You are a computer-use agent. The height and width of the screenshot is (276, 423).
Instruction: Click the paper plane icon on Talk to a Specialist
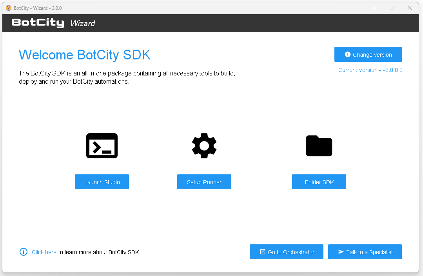[x=341, y=252]
